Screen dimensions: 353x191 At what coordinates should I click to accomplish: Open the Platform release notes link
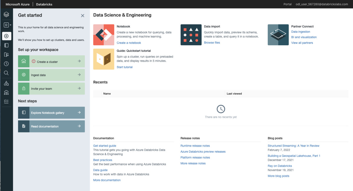(x=195, y=158)
